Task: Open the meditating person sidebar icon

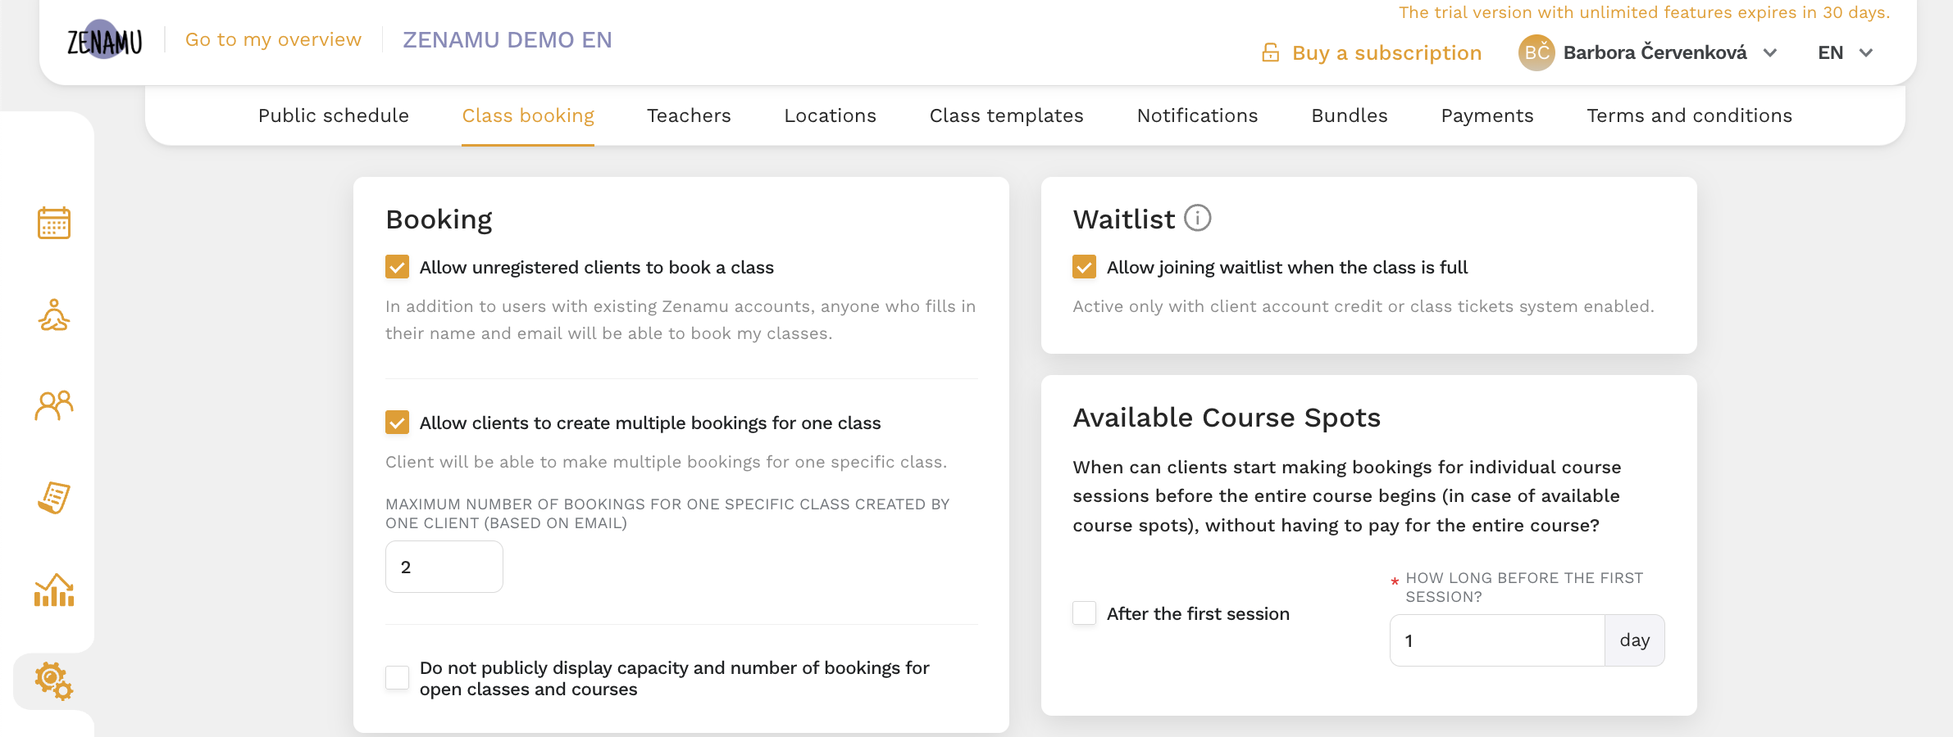Action: point(54,314)
